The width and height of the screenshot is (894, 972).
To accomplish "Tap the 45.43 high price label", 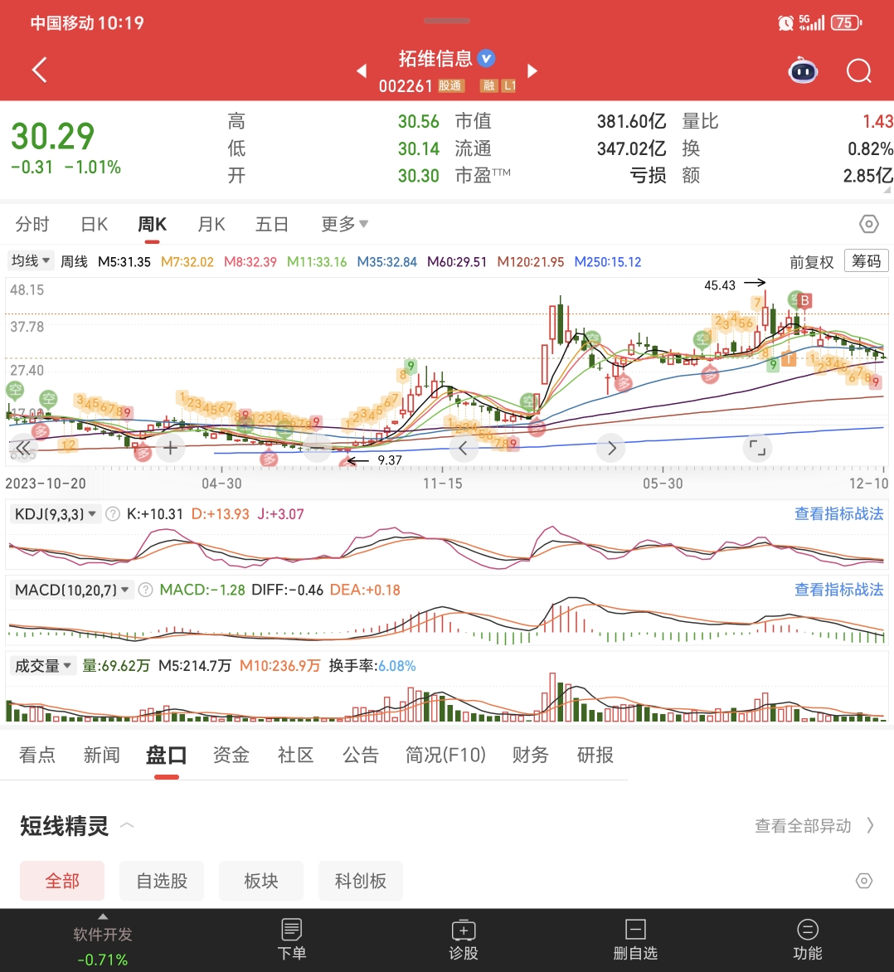I will click(x=719, y=285).
